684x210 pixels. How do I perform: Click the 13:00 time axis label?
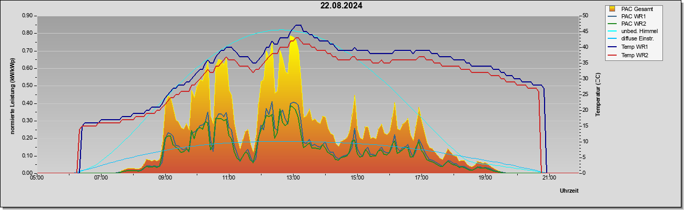(x=293, y=178)
